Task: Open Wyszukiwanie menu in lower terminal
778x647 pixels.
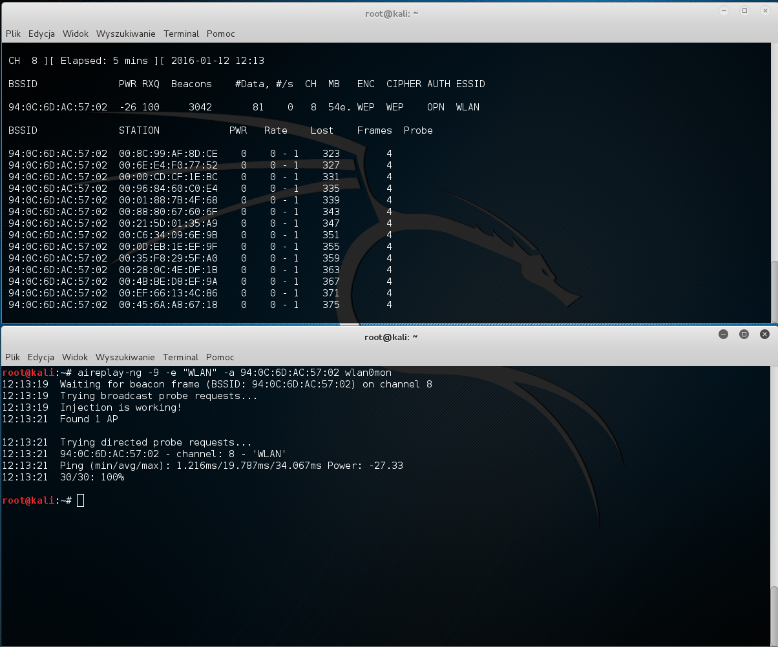Action: [125, 357]
